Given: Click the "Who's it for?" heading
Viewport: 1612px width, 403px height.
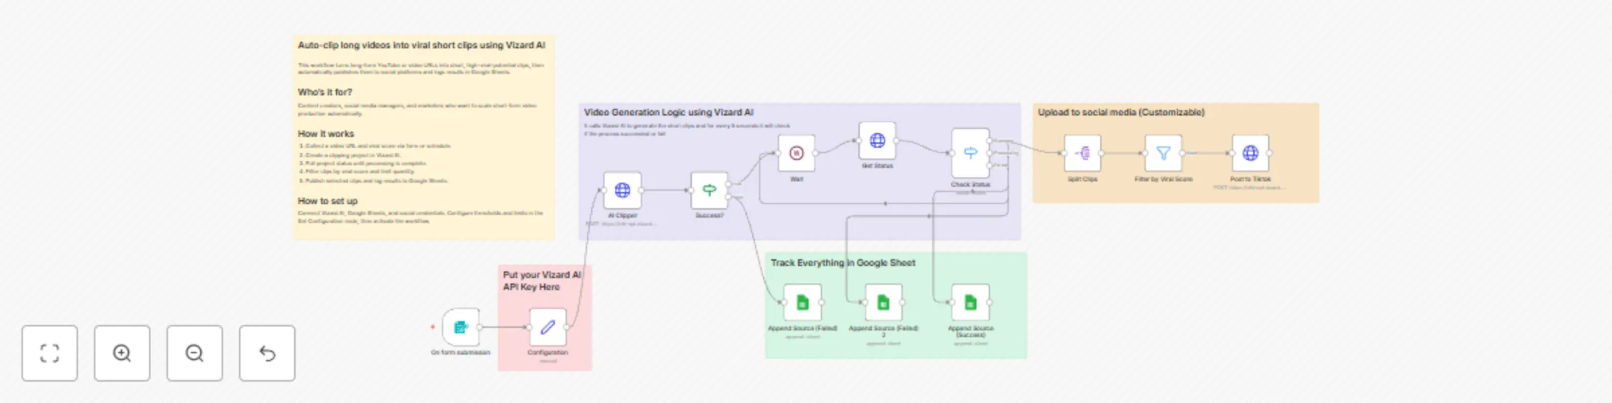Looking at the screenshot, I should click(325, 92).
